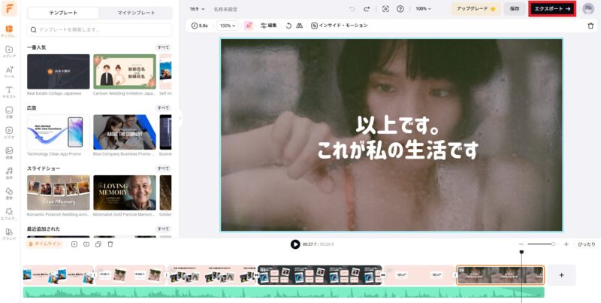Delete the clip using canvas toolbar trash icon

pyautogui.click(x=590, y=26)
